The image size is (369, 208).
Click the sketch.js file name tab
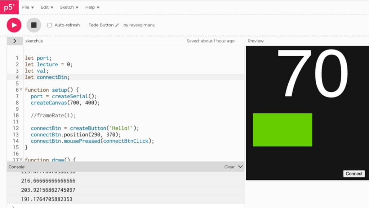click(x=34, y=41)
